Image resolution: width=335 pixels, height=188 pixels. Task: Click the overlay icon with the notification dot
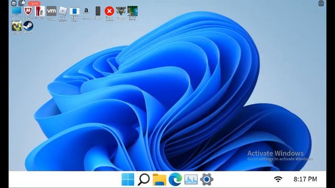(x=22, y=3)
